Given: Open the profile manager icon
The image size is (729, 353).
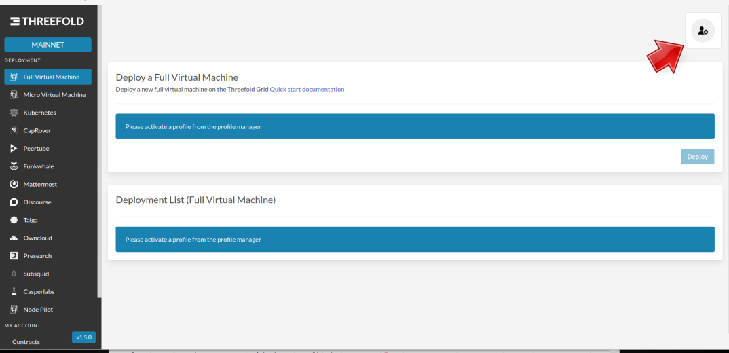Looking at the screenshot, I should [703, 31].
